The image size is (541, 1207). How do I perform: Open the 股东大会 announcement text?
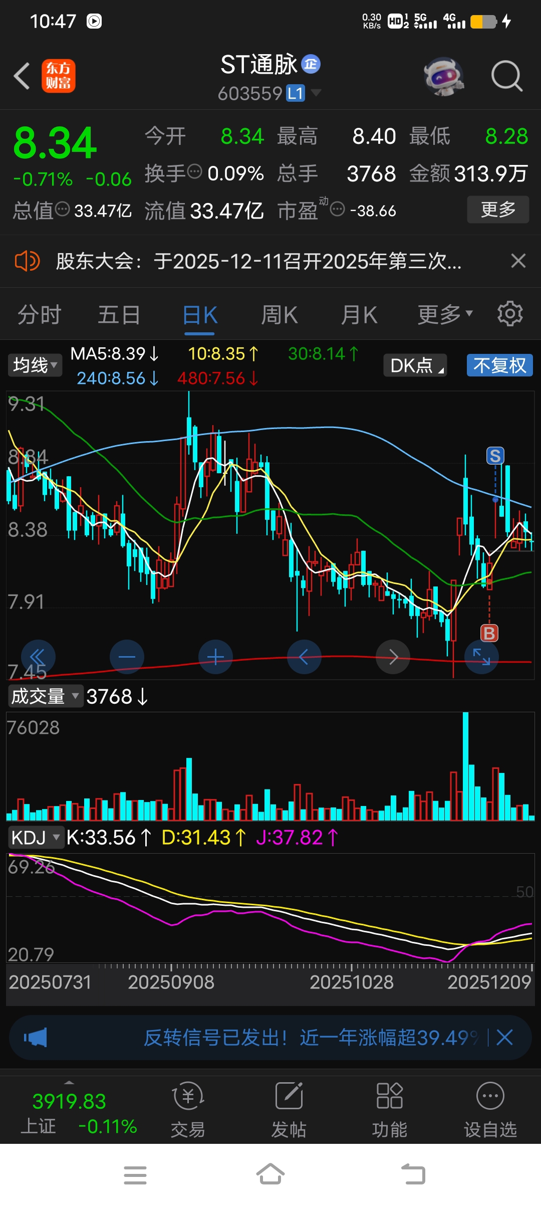pyautogui.click(x=258, y=261)
